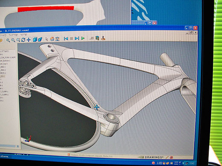This screenshot has height=166, width=222.
Task: Select the Zoom to Fit magnifier tool
Action: pyautogui.click(x=8, y=40)
